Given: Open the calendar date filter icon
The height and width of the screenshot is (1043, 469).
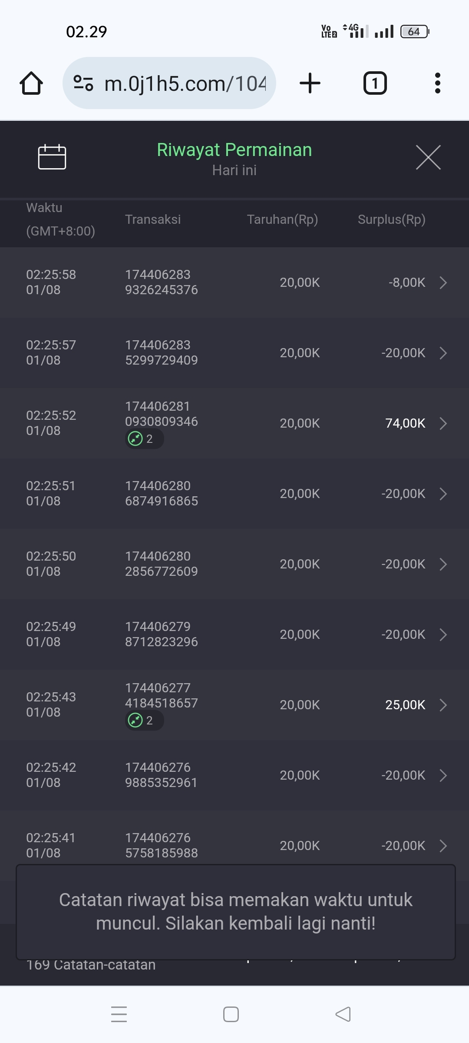Looking at the screenshot, I should (x=52, y=156).
